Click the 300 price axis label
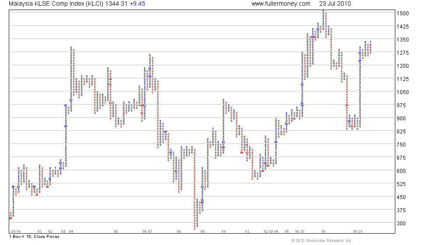The height and width of the screenshot is (245, 429). point(401,224)
